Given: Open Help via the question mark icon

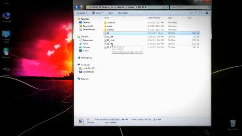Looking at the screenshot, I should coord(207,13).
